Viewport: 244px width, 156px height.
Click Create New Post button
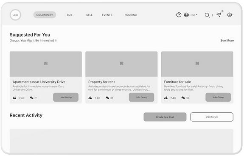click(165, 117)
